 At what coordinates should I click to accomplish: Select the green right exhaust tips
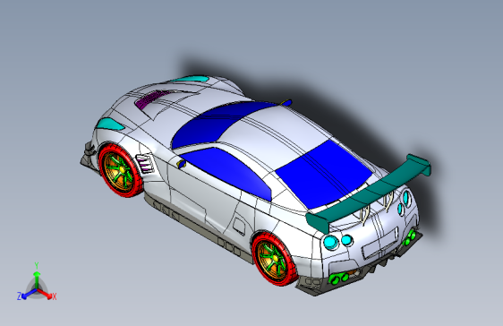(x=410, y=238)
